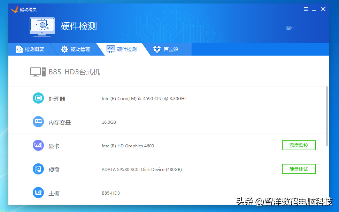
Task: Click the B85-HD3台式机 title text
Action: coord(74,72)
